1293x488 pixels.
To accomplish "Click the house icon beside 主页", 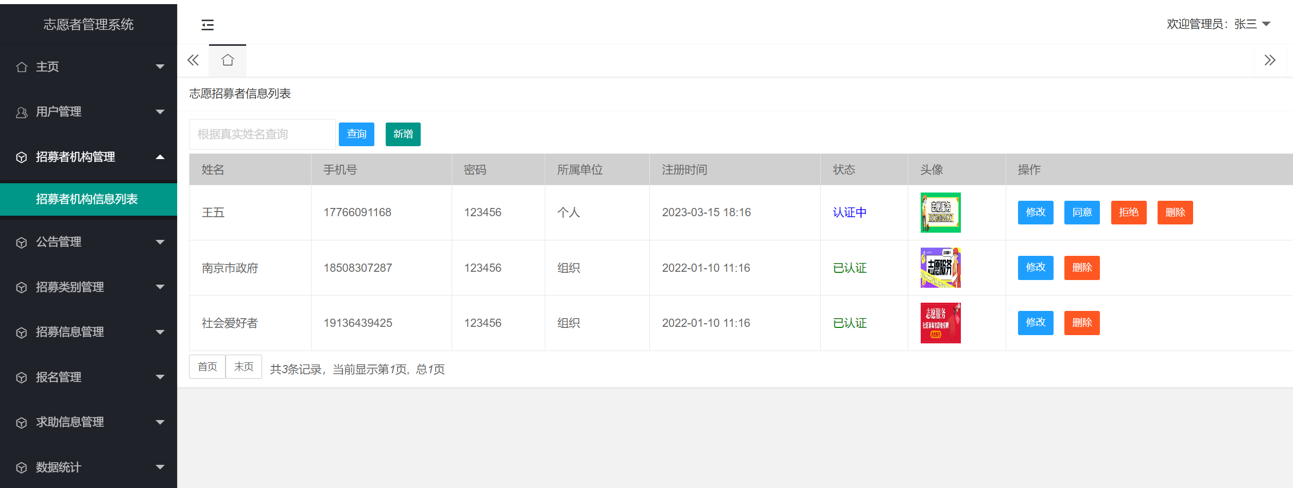I will click(x=22, y=67).
